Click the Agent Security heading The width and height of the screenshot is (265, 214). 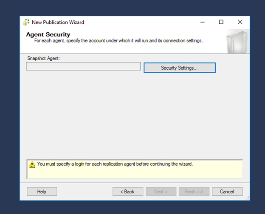tap(48, 34)
